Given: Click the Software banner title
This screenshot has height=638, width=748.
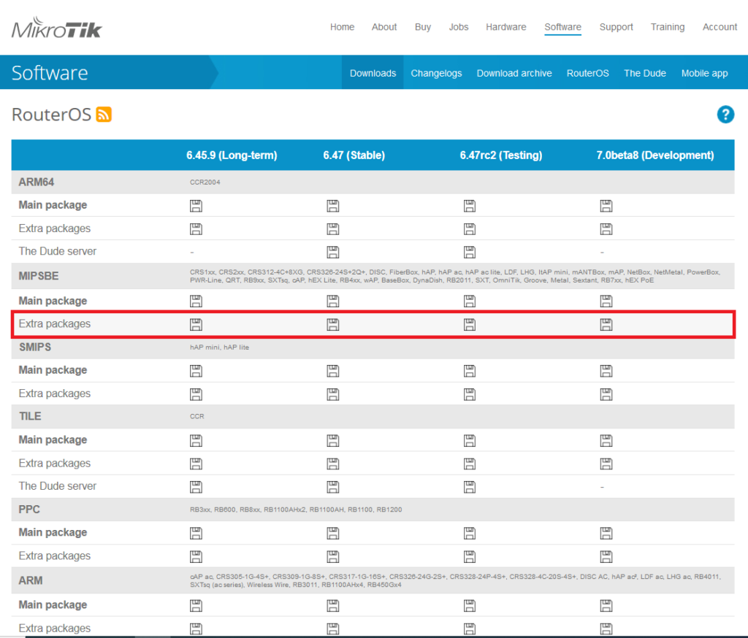Looking at the screenshot, I should [x=50, y=73].
